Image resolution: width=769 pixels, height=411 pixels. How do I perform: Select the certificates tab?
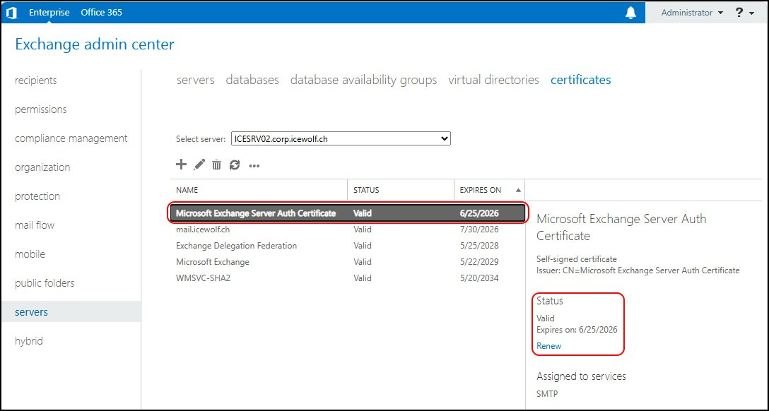point(581,80)
